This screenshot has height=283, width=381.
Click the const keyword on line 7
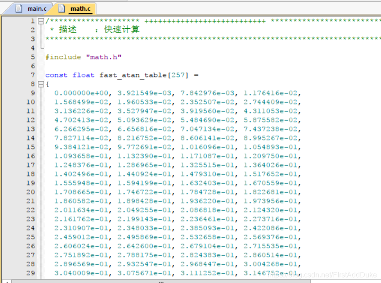tap(56, 75)
